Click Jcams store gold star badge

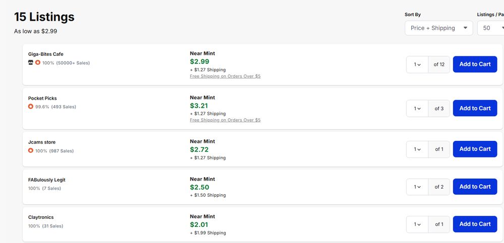[31, 151]
